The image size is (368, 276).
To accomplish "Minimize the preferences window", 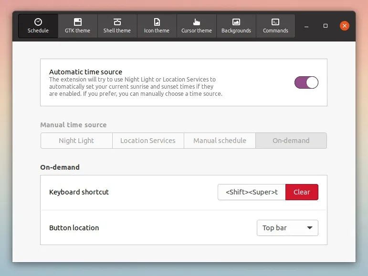I will point(306,26).
